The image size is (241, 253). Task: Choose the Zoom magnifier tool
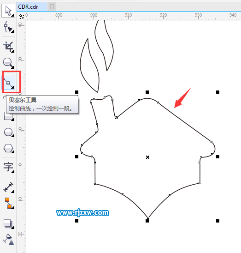(8, 63)
